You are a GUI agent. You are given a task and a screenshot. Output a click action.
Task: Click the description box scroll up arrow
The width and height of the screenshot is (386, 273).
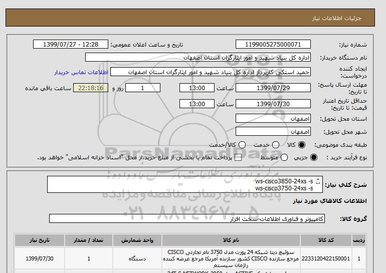[x=318, y=179]
